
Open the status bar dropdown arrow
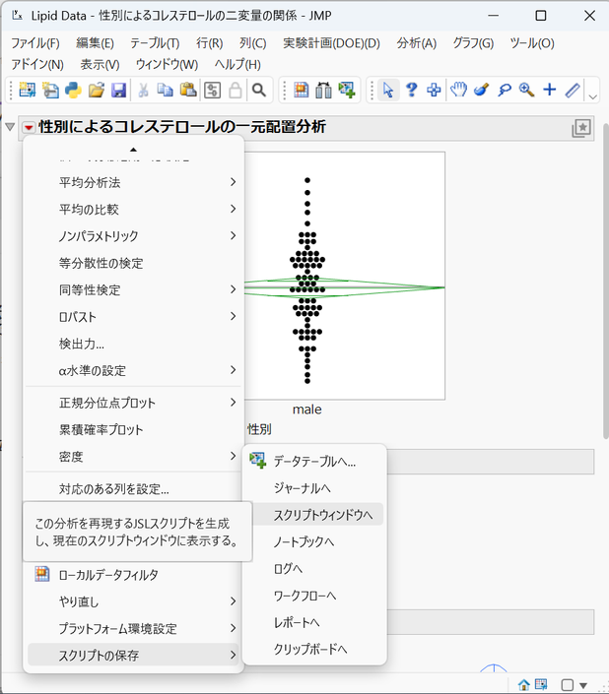click(583, 685)
